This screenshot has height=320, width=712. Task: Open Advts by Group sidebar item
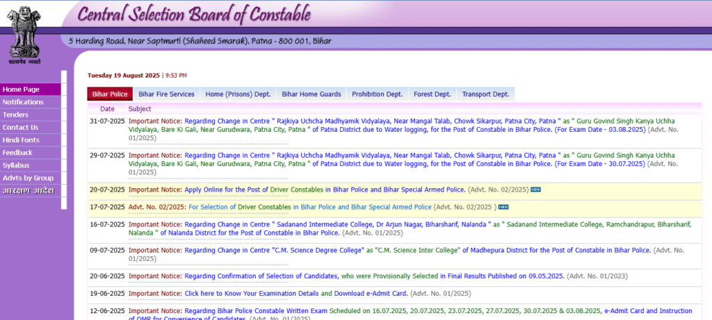coord(28,178)
